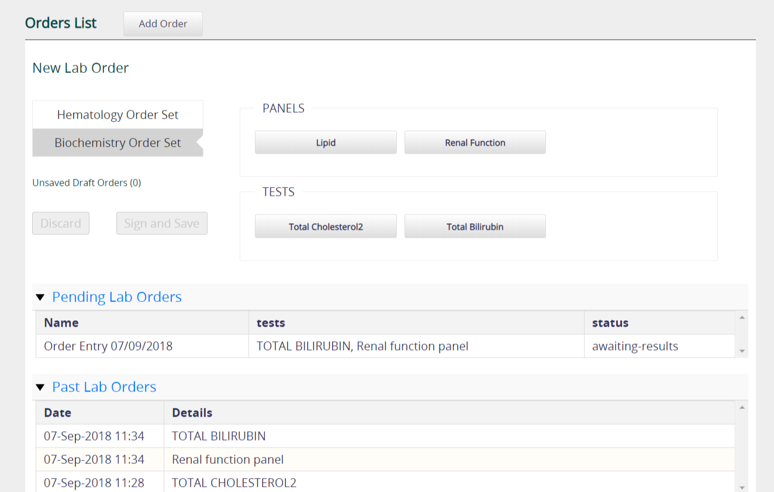This screenshot has height=492, width=774.
Task: Collapse the Pending Lab Orders section
Action: [40, 297]
